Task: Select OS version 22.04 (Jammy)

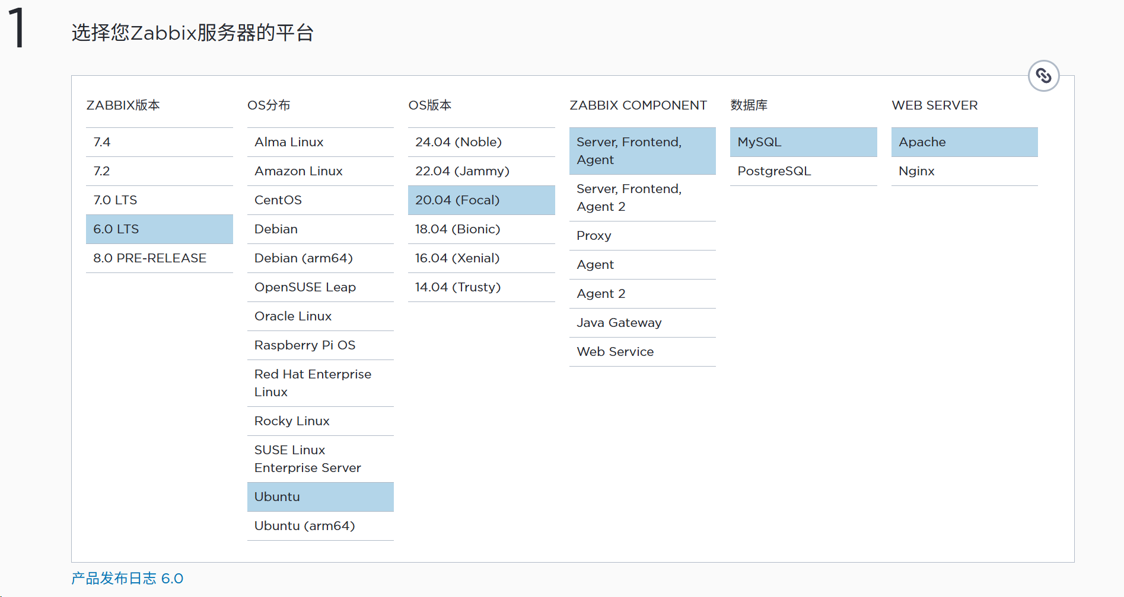Action: [481, 171]
